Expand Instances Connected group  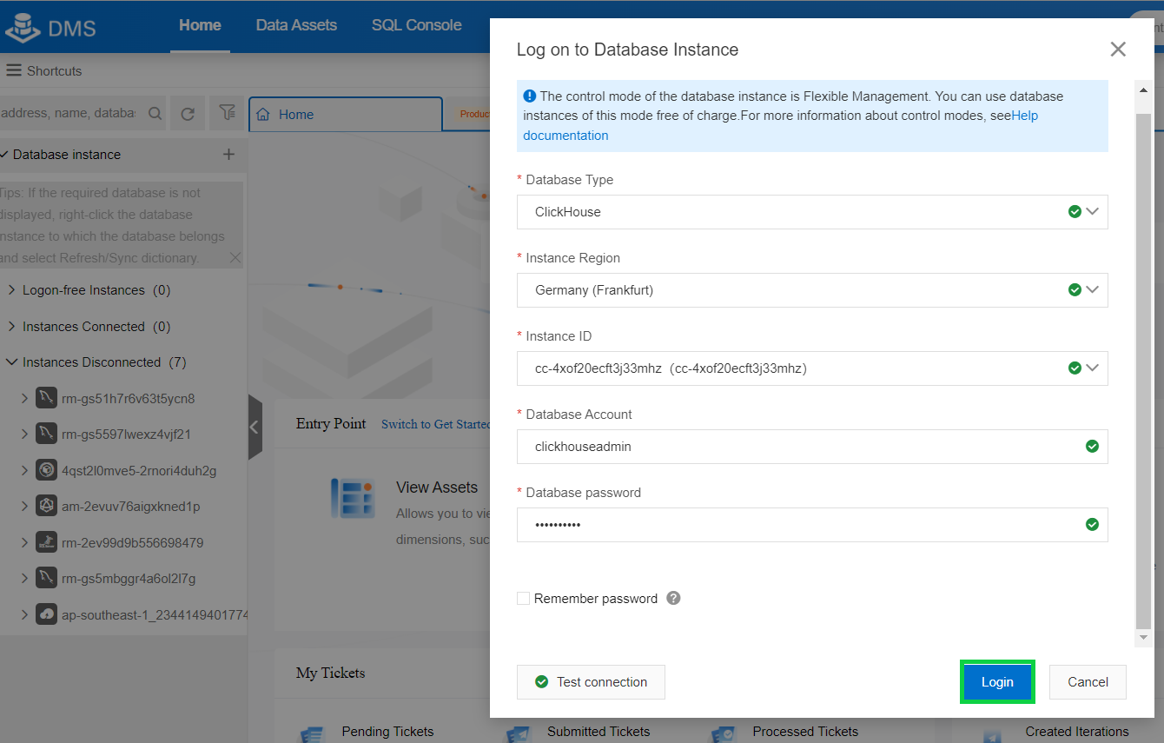tap(12, 327)
